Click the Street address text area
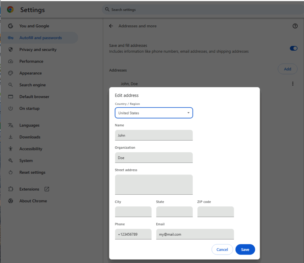The image size is (304, 263). (154, 185)
